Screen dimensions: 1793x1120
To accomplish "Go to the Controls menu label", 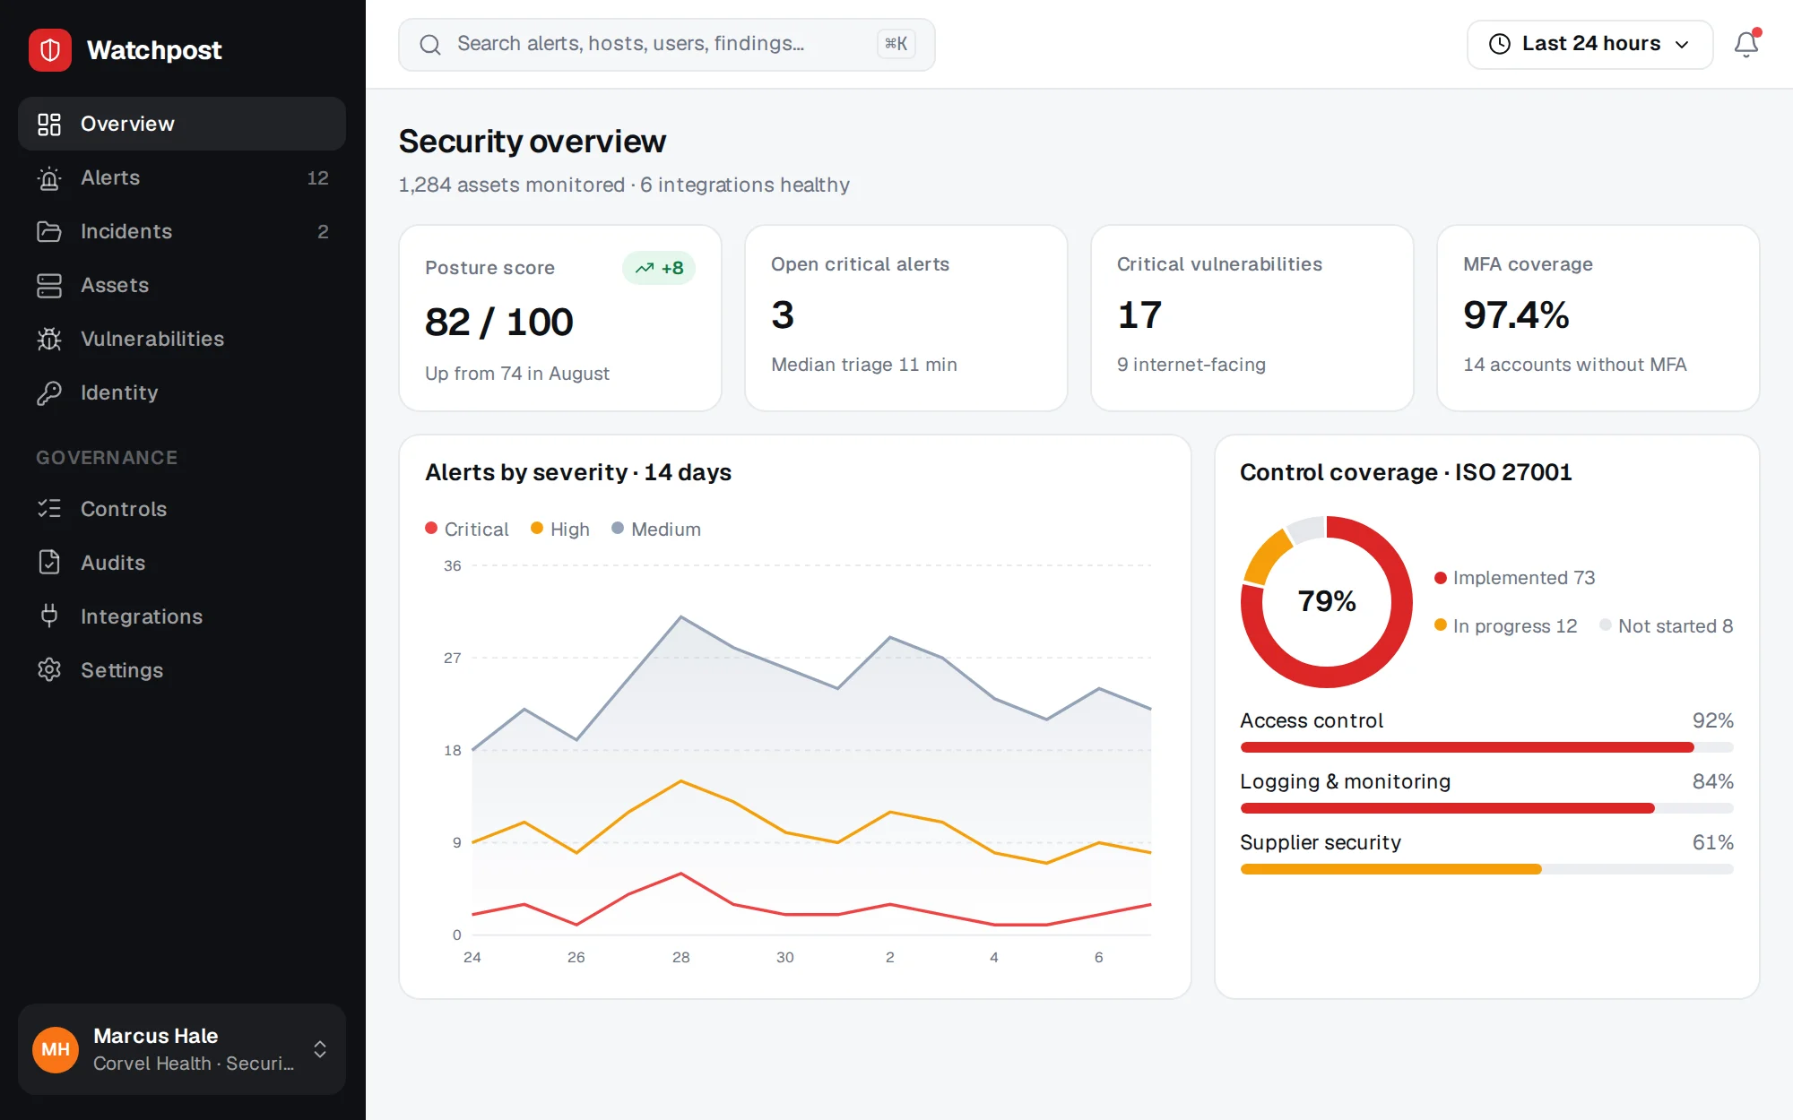I will [x=124, y=509].
